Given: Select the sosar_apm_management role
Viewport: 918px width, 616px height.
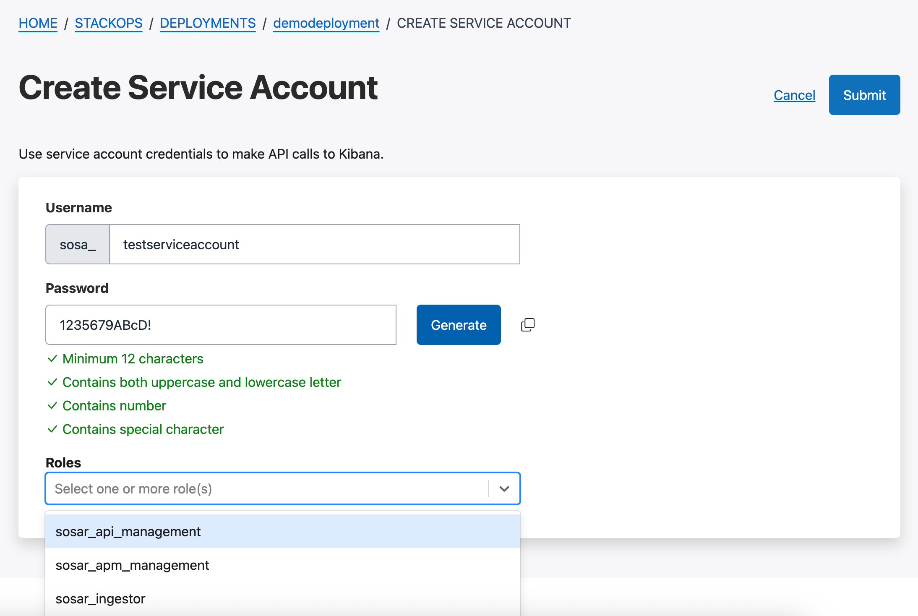Looking at the screenshot, I should [x=133, y=565].
